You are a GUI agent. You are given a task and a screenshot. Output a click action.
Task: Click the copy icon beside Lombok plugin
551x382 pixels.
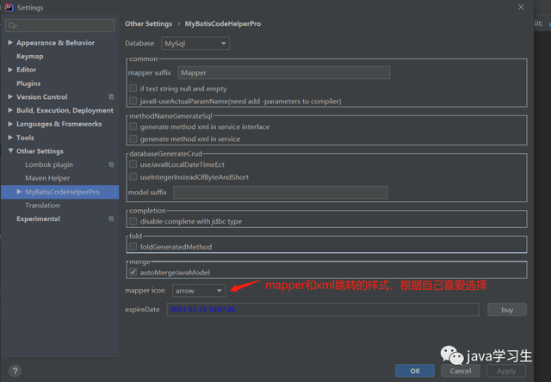(111, 164)
